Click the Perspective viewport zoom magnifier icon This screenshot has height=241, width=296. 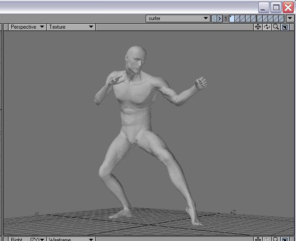276,27
